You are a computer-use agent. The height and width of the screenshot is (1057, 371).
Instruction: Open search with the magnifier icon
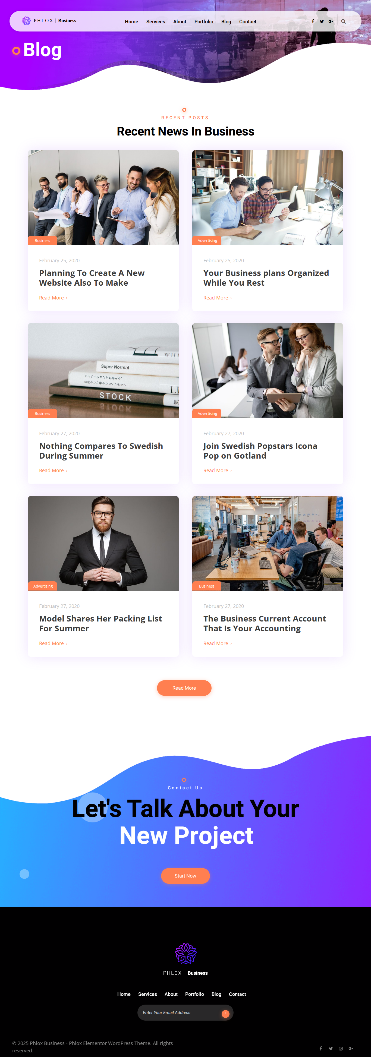(x=344, y=21)
